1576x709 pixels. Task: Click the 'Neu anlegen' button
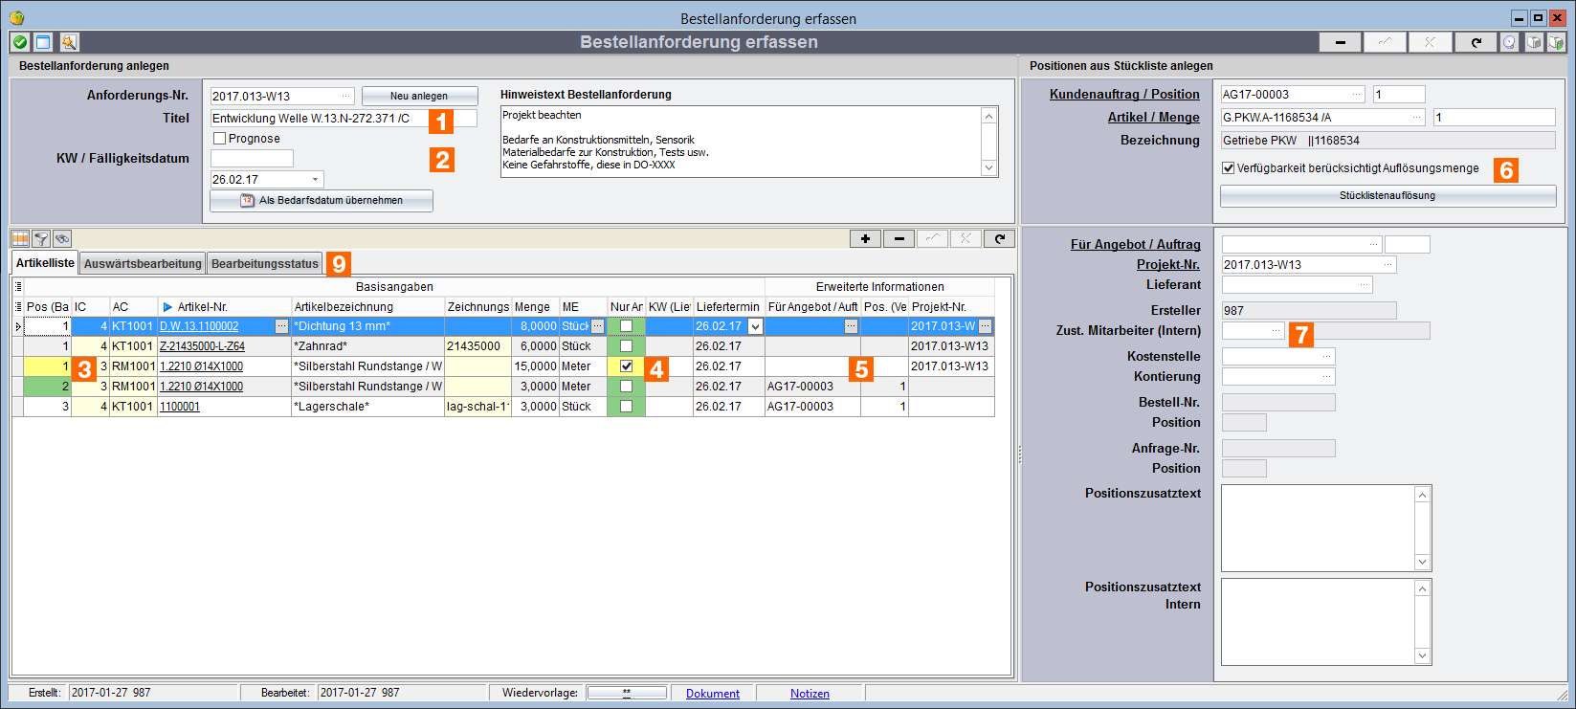(419, 97)
